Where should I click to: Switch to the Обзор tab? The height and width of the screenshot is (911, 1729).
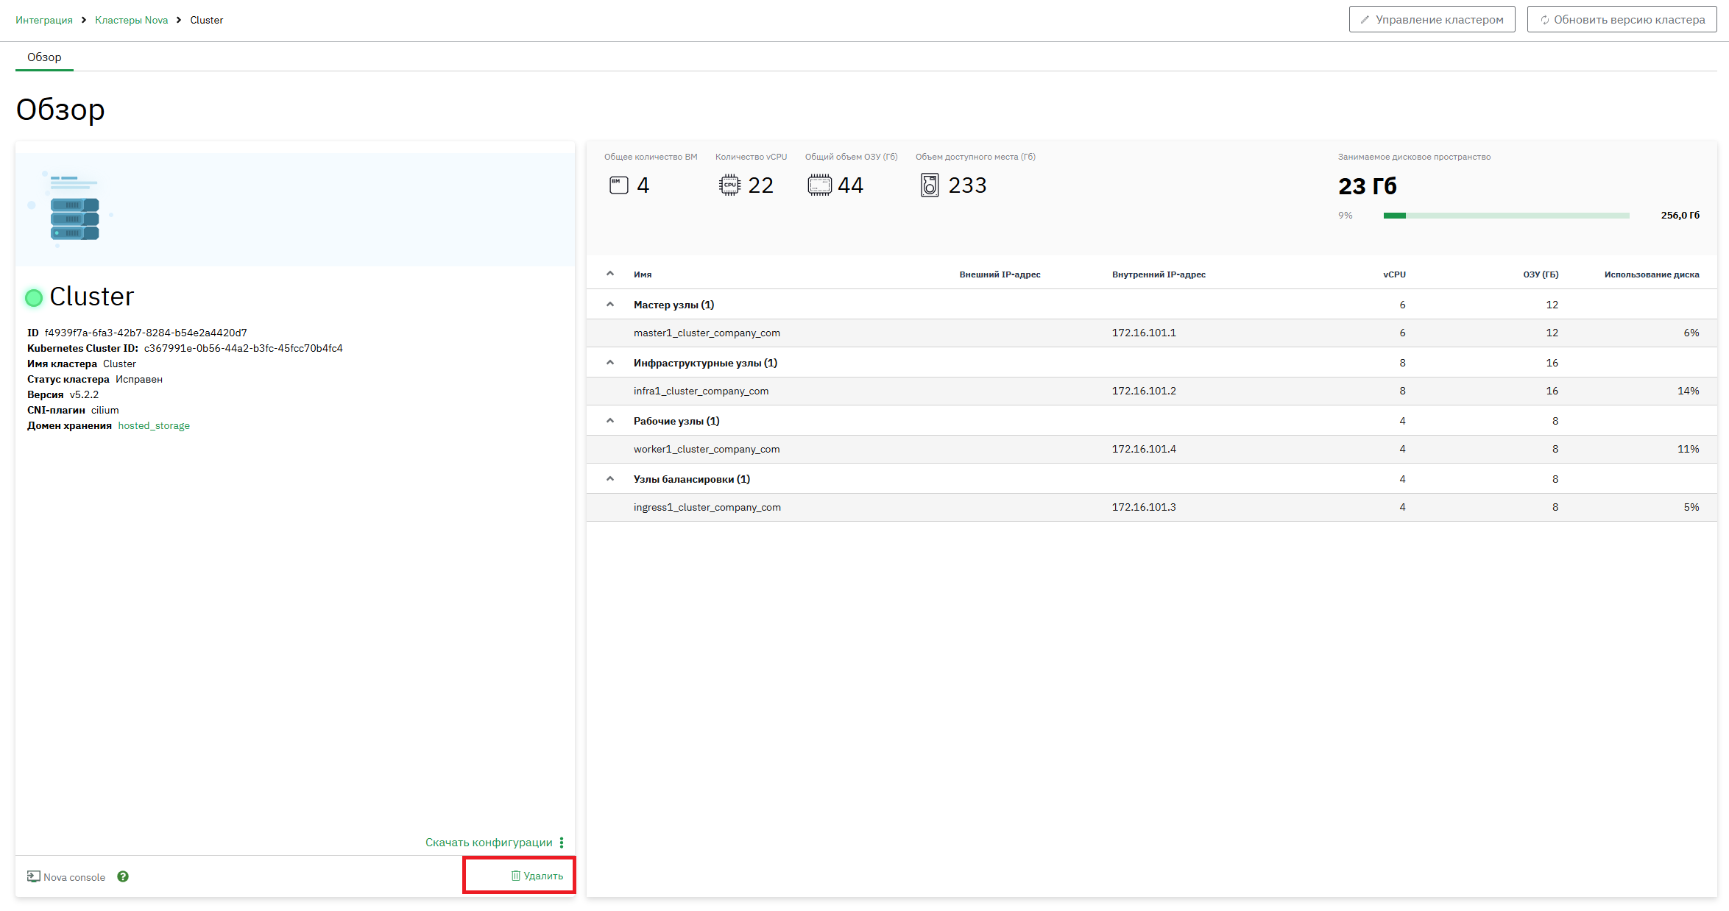[44, 57]
